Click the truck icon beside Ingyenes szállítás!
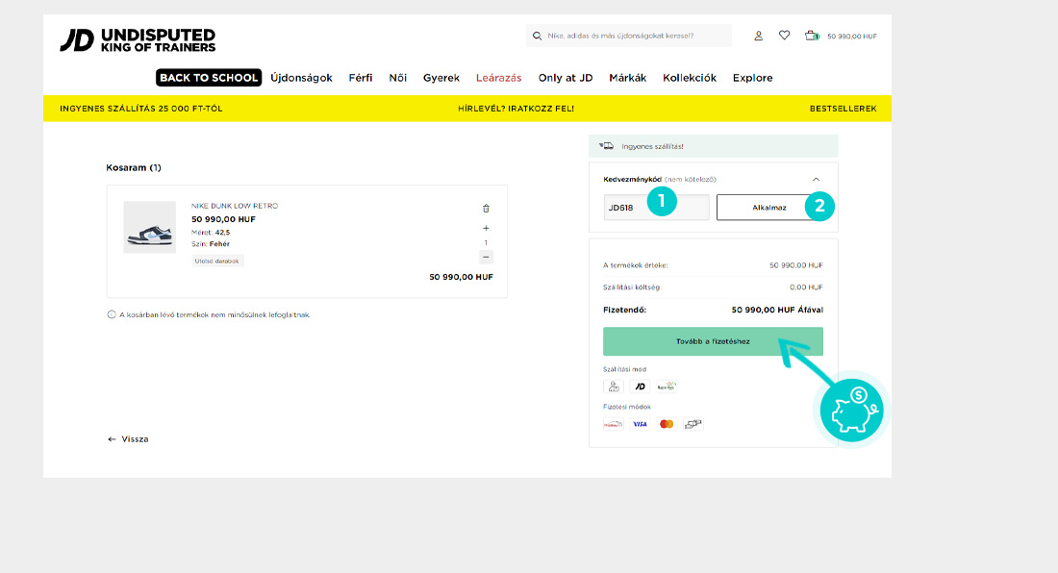Image resolution: width=1058 pixels, height=573 pixels. [607, 145]
